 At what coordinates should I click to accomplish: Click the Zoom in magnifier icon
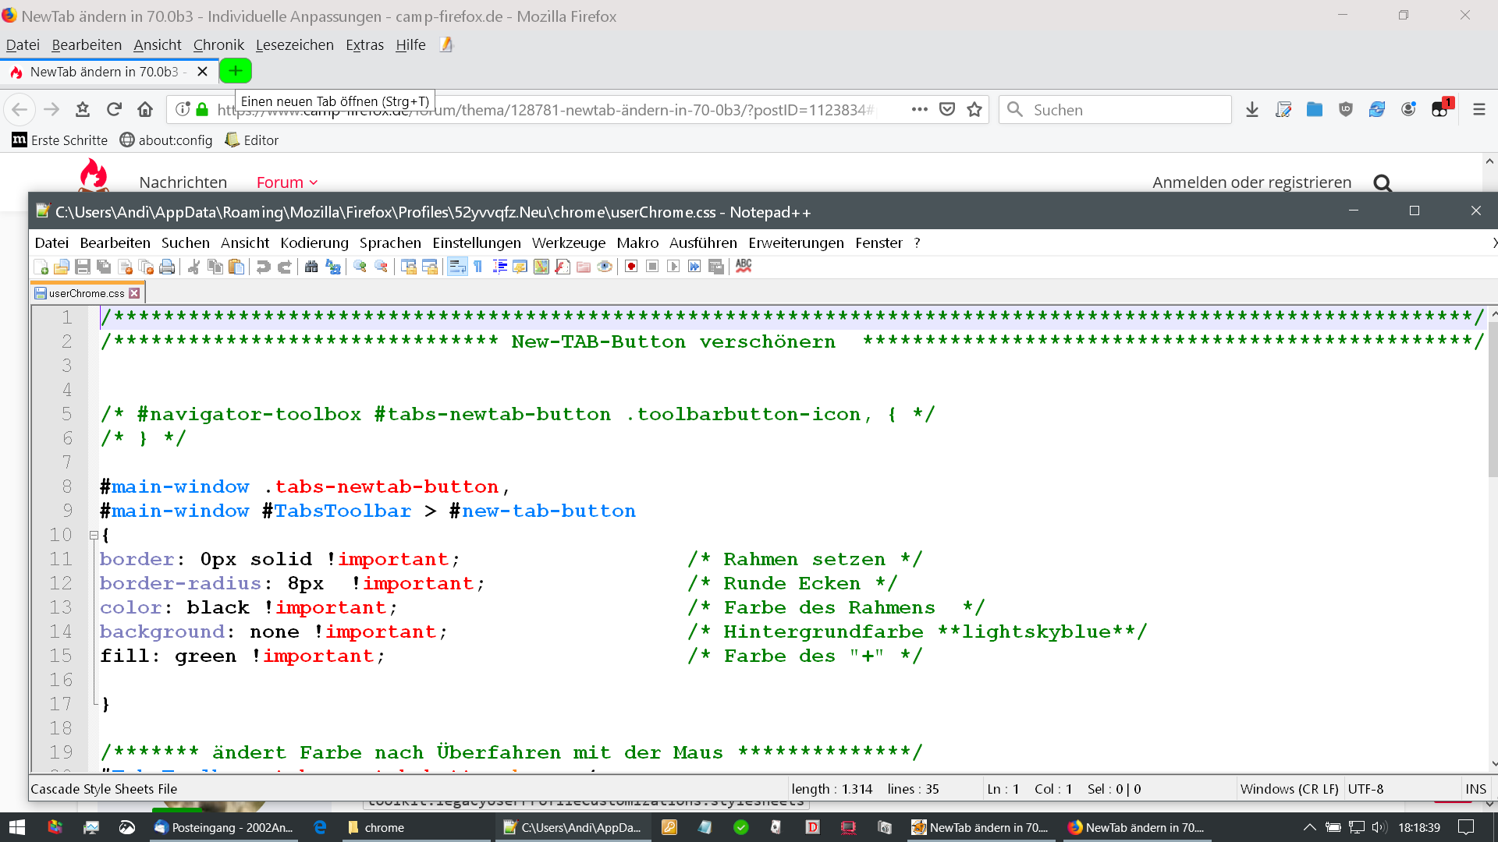360,267
